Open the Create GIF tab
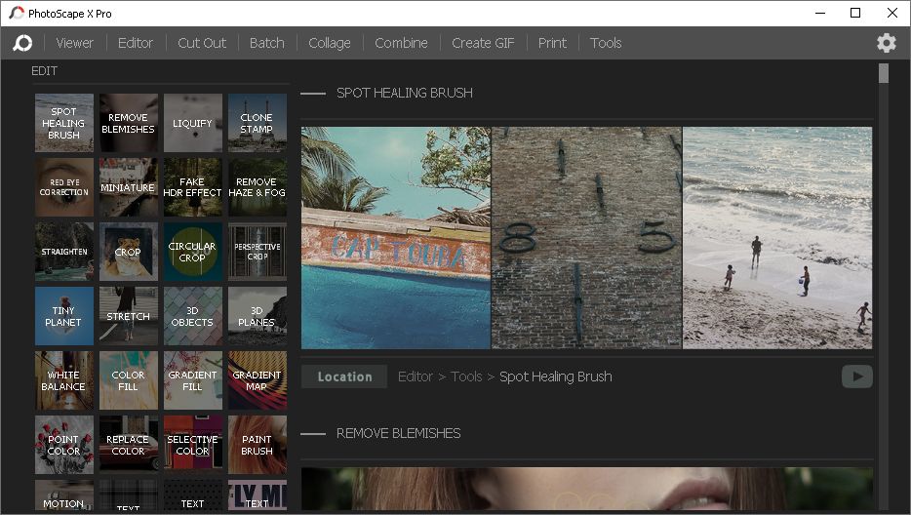The image size is (911, 515). [483, 43]
